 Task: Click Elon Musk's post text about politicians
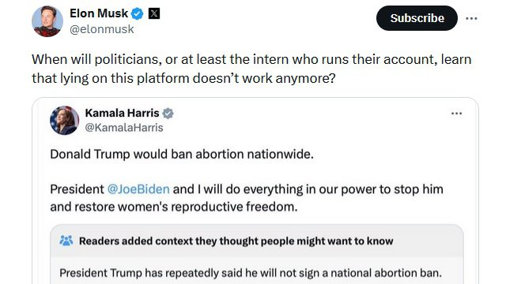click(x=251, y=69)
